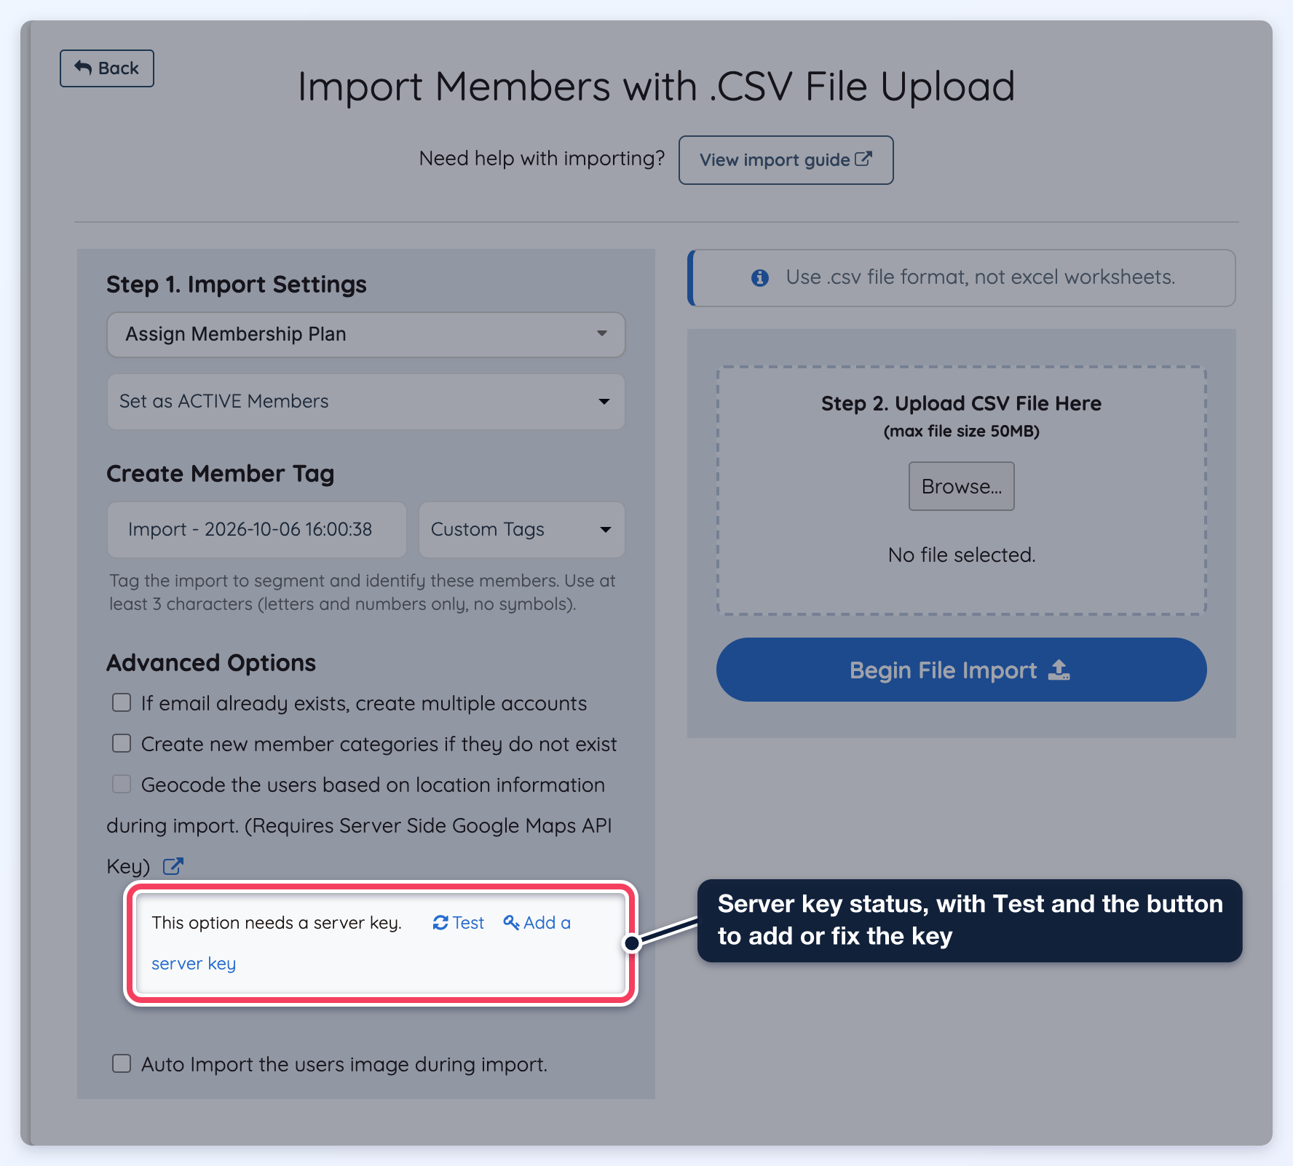1293x1166 pixels.
Task: Click Begin File Import button
Action: tap(961, 670)
